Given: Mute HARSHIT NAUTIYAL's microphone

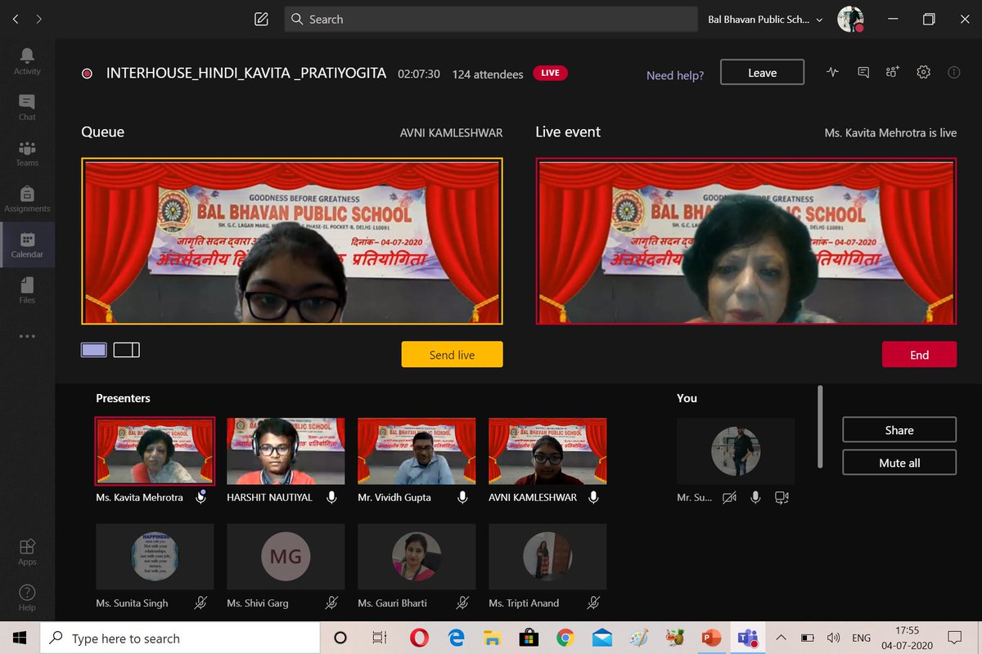Looking at the screenshot, I should [x=331, y=497].
